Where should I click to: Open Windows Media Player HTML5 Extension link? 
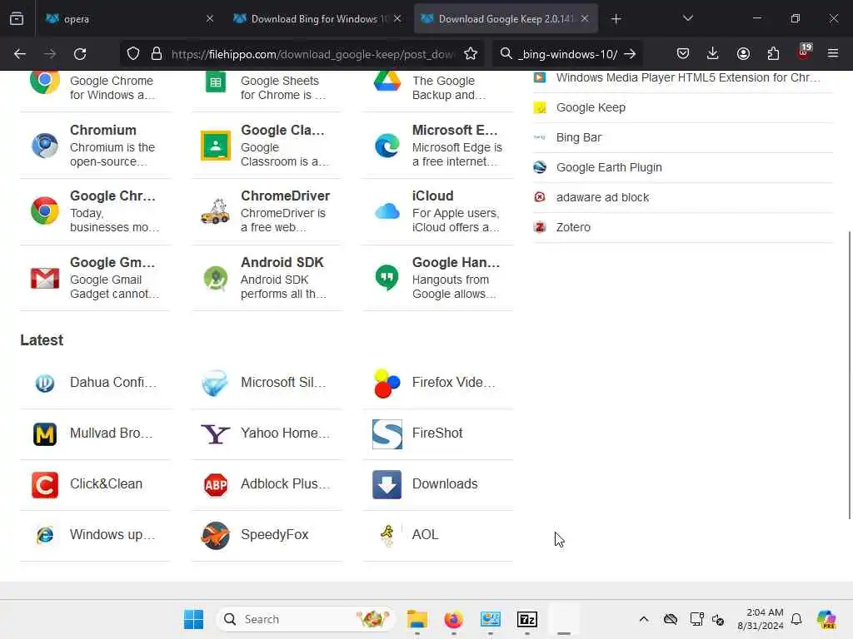coord(687,77)
